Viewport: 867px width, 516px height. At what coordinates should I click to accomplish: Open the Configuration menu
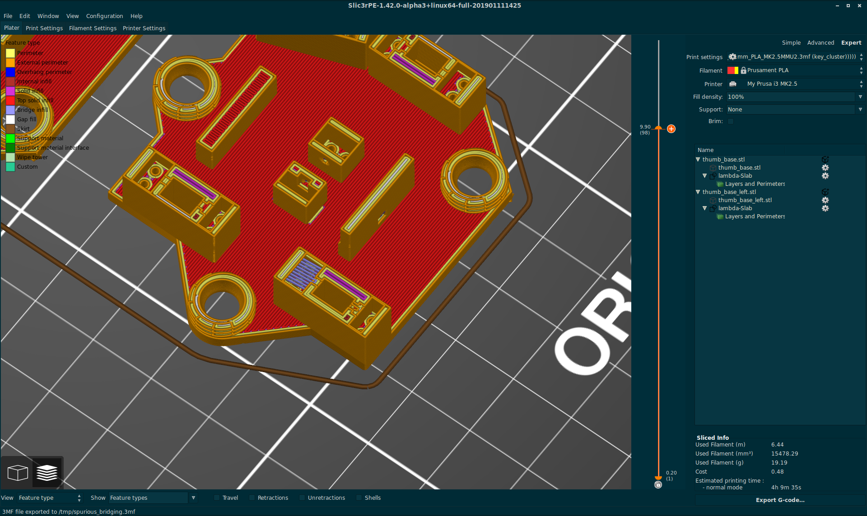coord(104,16)
